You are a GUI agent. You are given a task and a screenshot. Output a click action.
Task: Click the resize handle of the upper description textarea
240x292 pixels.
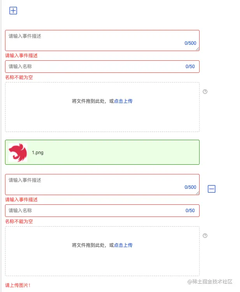(x=198, y=49)
